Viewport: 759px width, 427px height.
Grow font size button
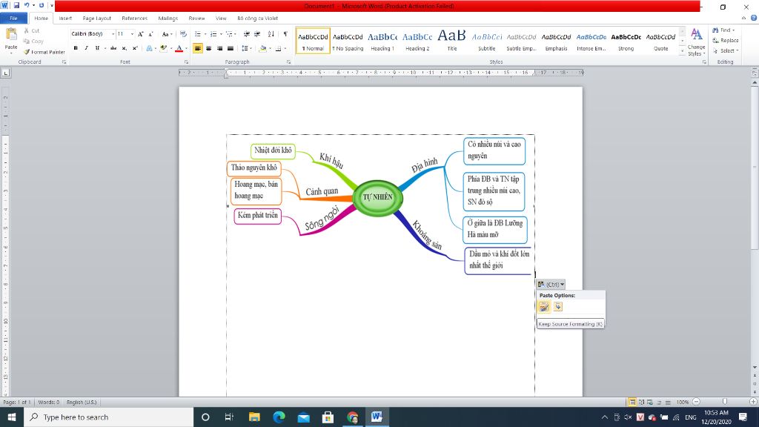(x=140, y=34)
